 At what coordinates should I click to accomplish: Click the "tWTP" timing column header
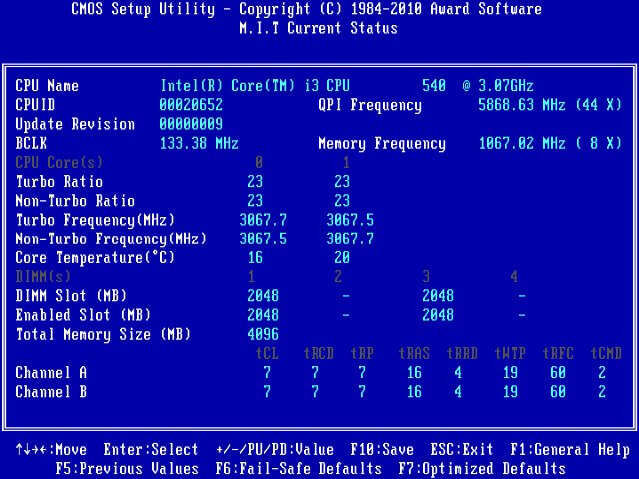[510, 353]
